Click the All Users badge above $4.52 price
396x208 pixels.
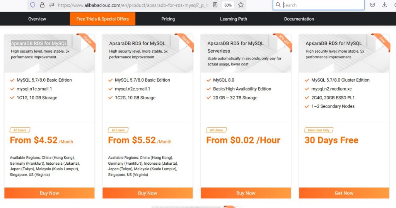click(x=20, y=130)
